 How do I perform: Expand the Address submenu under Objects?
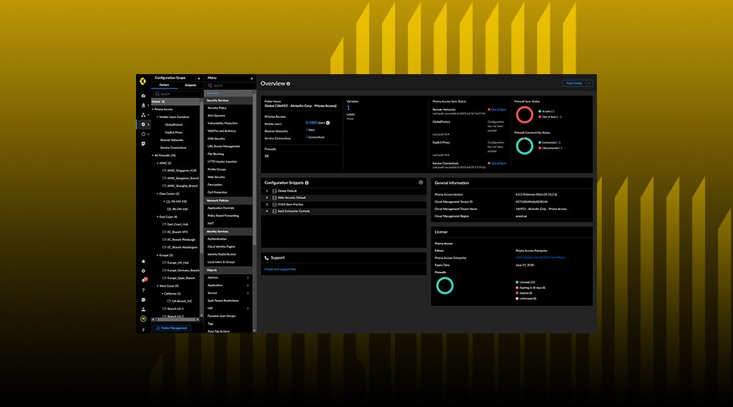tap(248, 277)
